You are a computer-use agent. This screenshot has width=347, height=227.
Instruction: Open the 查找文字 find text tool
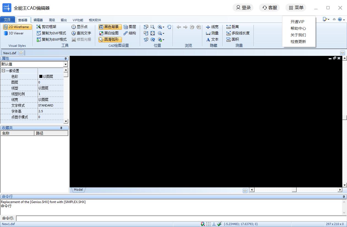[81, 33]
